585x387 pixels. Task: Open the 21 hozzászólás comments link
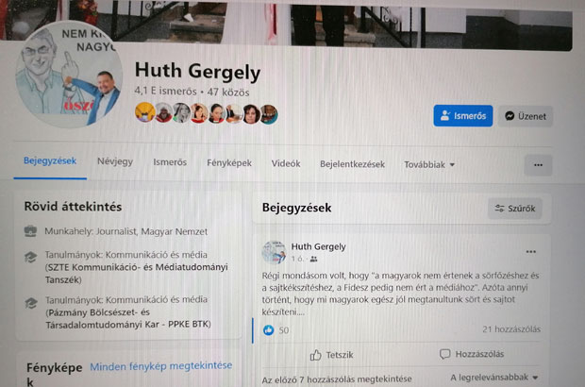[511, 329]
